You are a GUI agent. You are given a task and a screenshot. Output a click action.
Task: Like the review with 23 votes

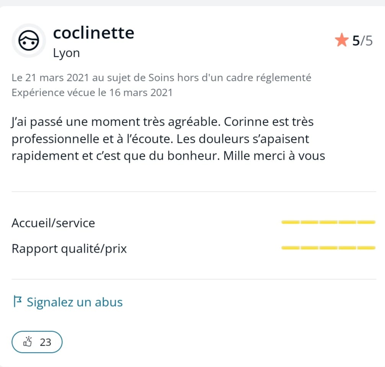pyautogui.click(x=37, y=342)
